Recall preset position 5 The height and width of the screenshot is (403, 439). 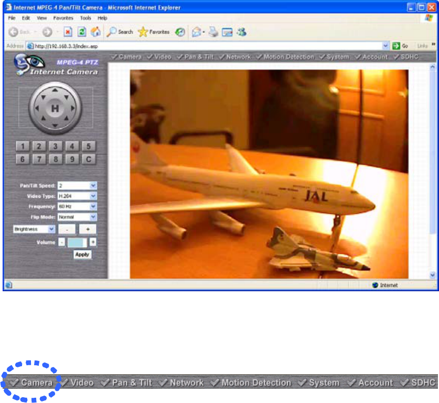coord(89,146)
